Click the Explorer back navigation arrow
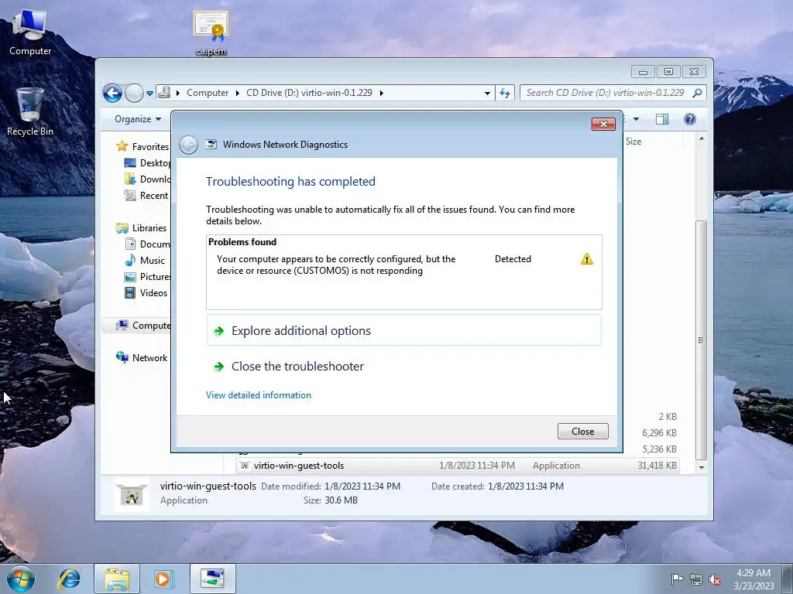This screenshot has height=594, width=793. point(112,93)
